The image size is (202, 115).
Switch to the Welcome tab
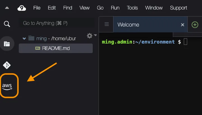pyautogui.click(x=150, y=24)
